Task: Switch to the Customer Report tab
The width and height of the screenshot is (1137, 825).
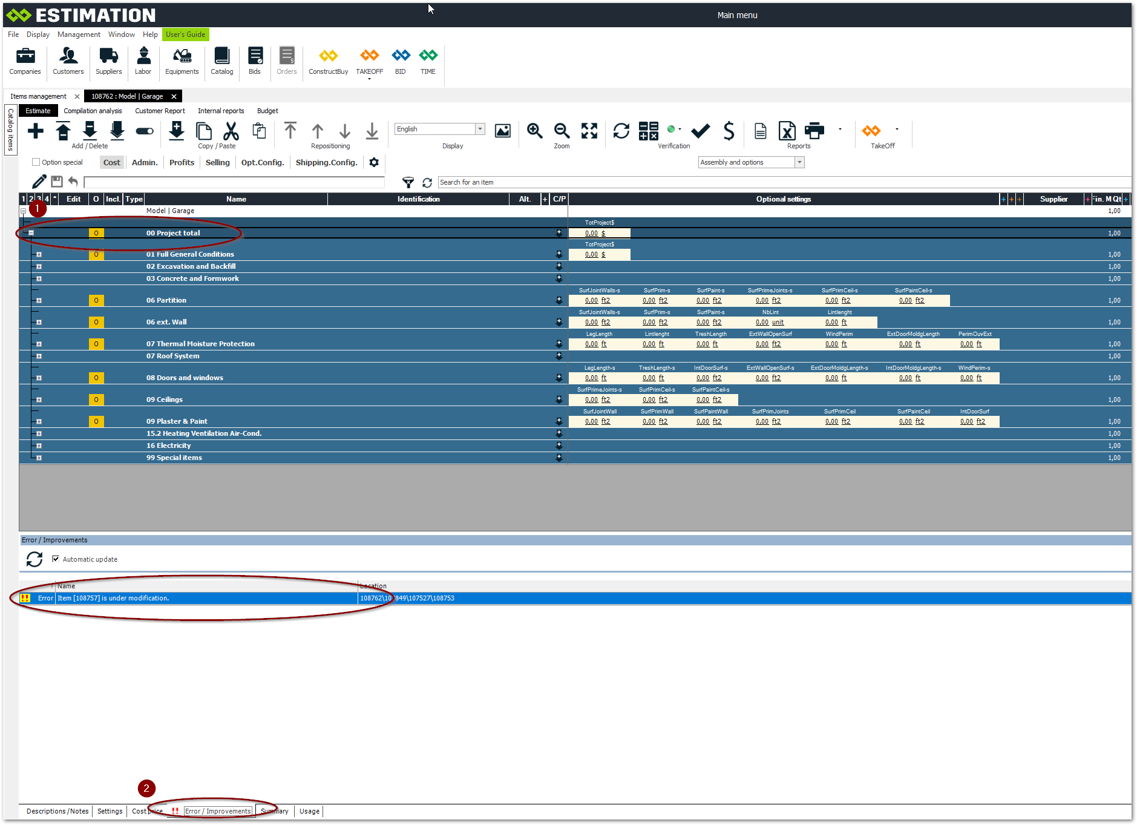Action: 160,111
